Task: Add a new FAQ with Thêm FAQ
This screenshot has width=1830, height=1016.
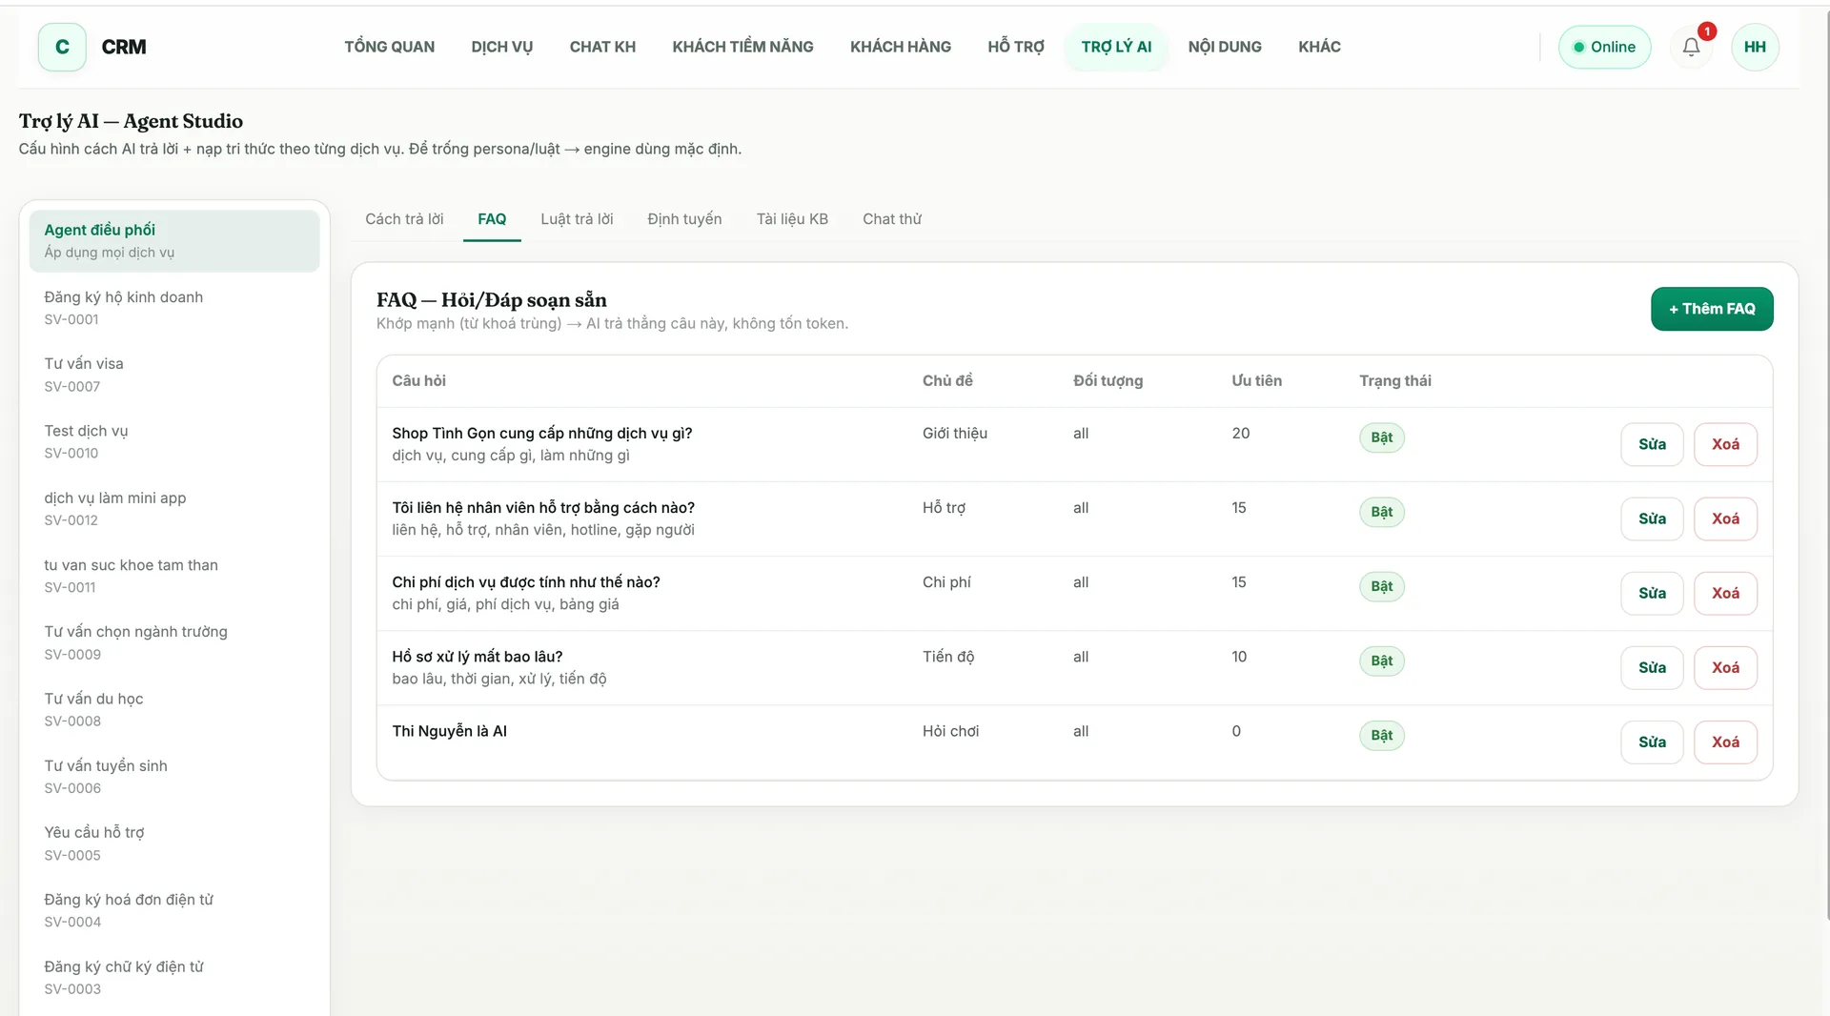Action: point(1712,309)
